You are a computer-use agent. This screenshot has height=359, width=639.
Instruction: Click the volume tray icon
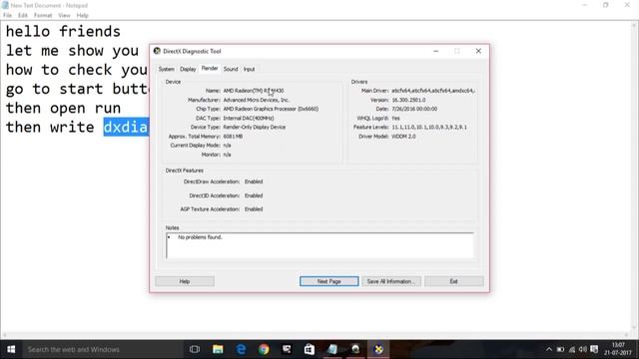tap(583, 349)
